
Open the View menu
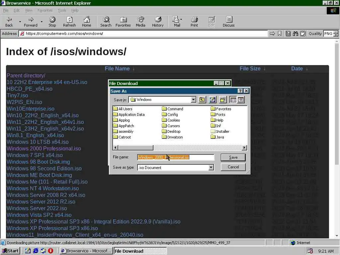(29, 10)
